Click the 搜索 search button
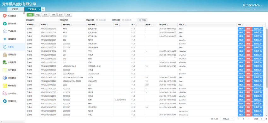The height and width of the screenshot is (123, 268). click(x=143, y=20)
